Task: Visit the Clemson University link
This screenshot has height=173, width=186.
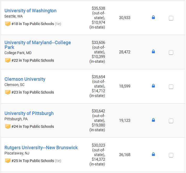Action: pyautogui.click(x=25, y=79)
